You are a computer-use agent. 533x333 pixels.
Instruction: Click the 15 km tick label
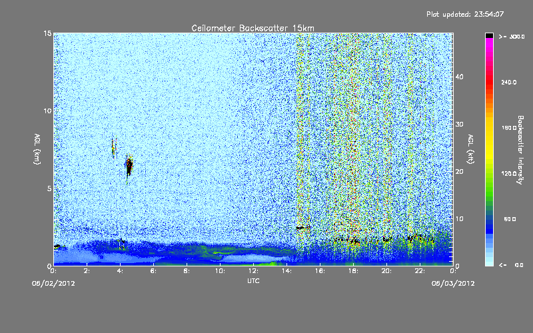(47, 33)
